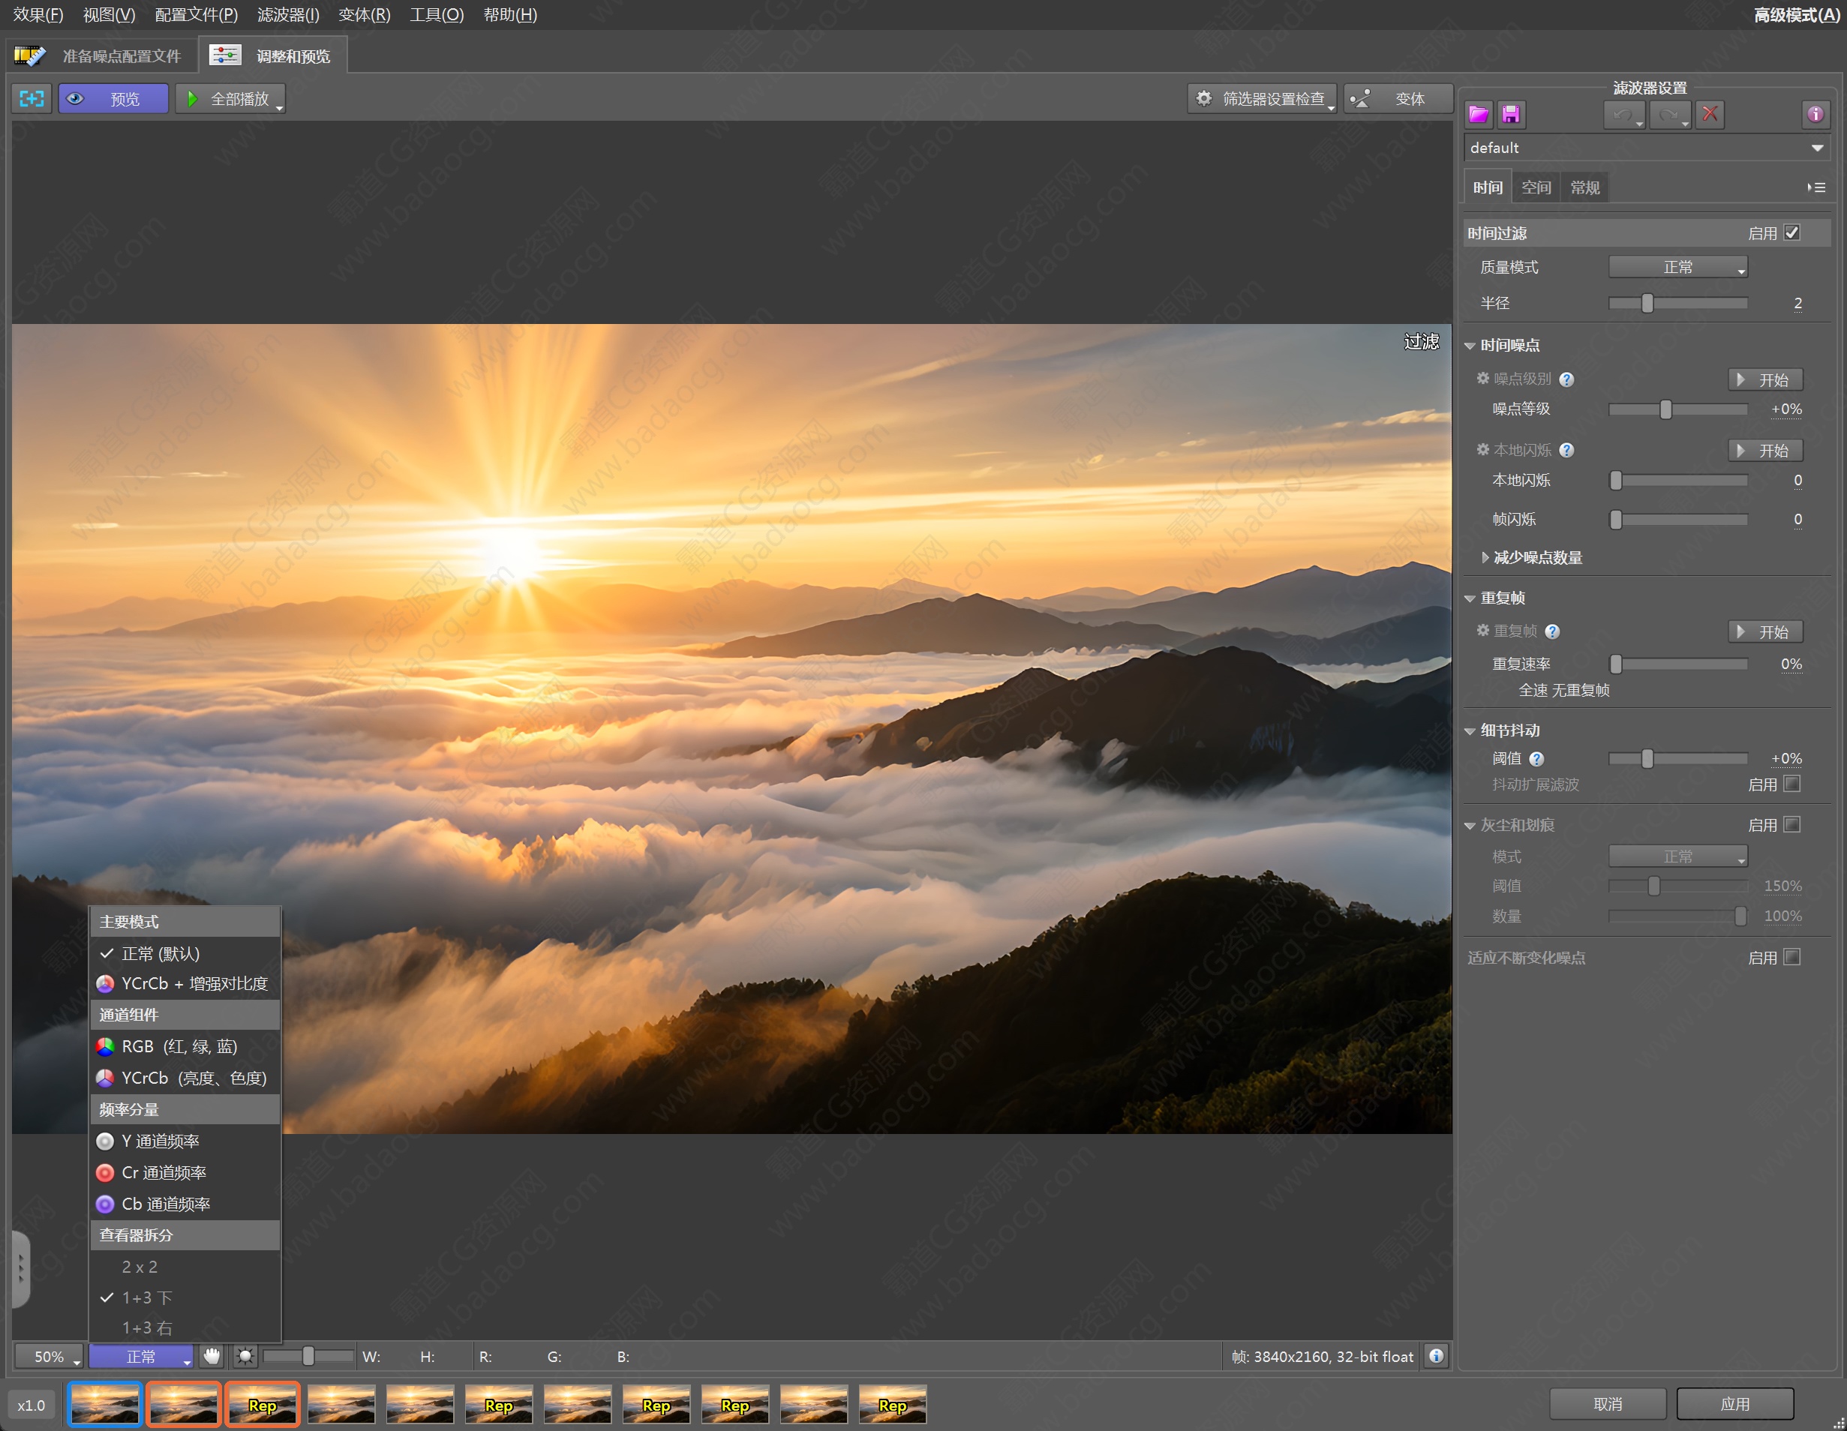Viewport: 1847px width, 1431px height.
Task: Click the 变体 variants button
Action: click(1398, 99)
